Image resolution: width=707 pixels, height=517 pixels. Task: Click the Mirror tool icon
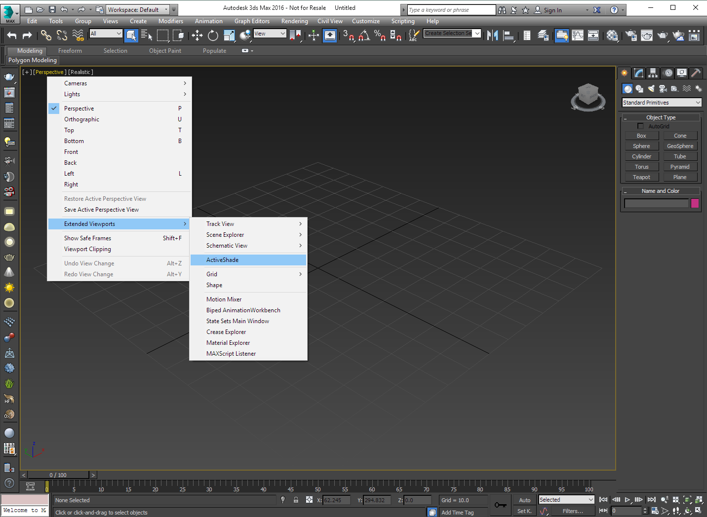point(492,35)
